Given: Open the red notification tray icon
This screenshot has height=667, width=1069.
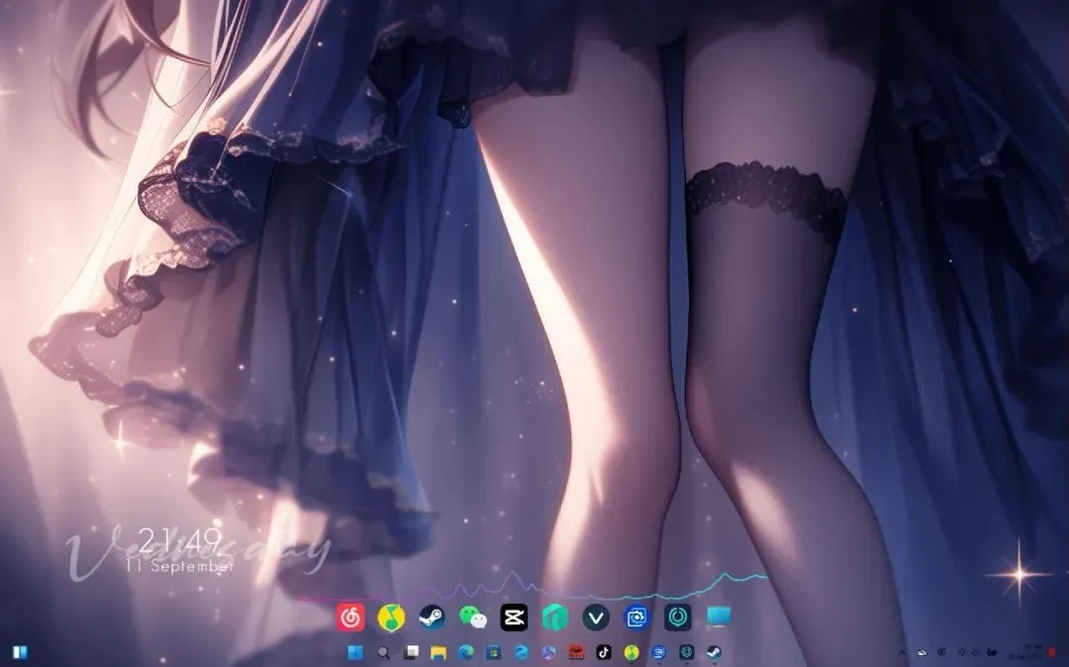Looking at the screenshot, I should [x=1051, y=653].
